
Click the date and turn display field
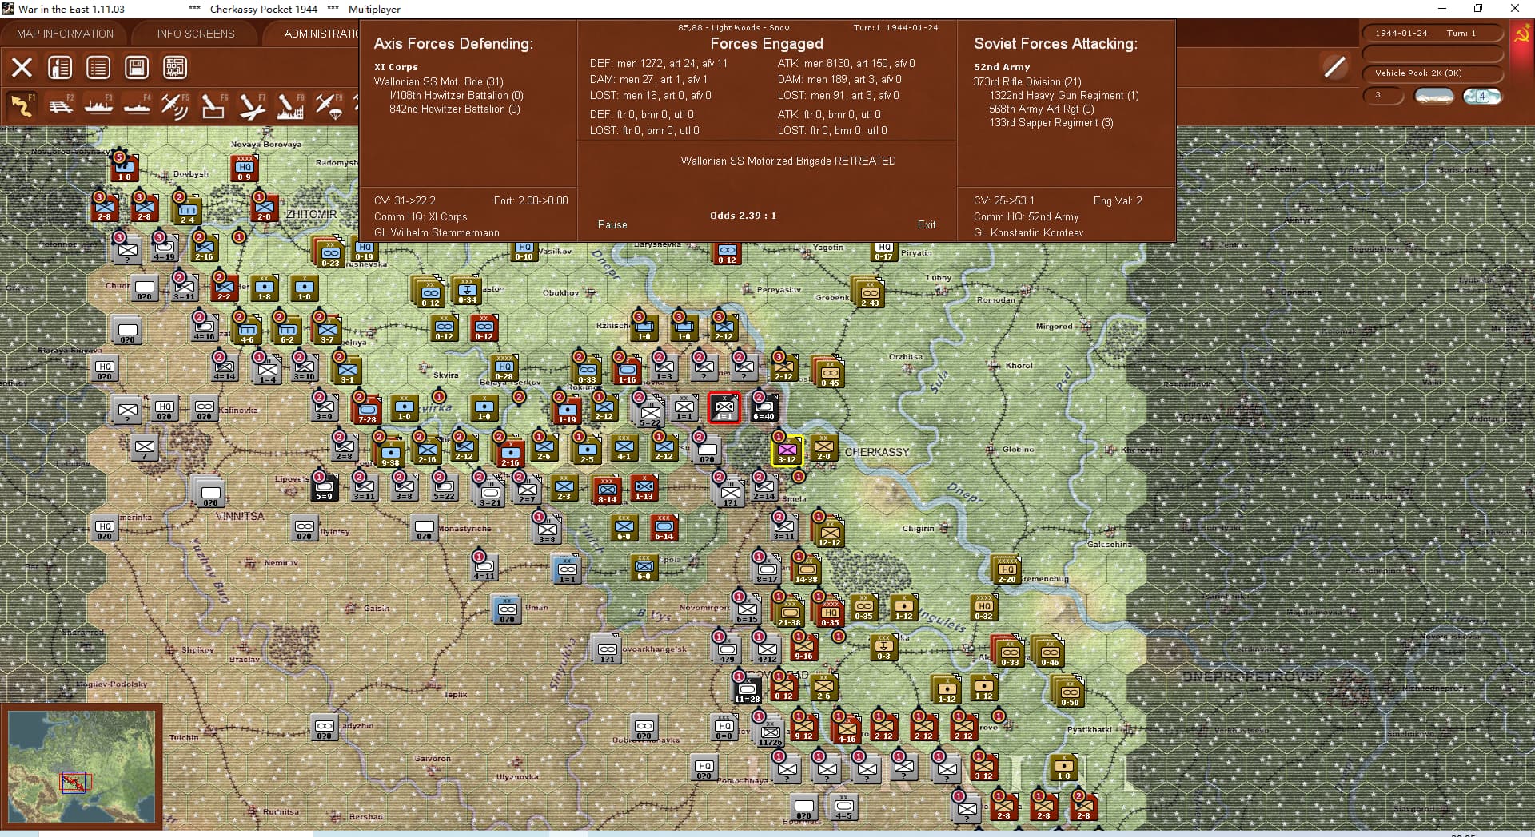(x=1432, y=33)
